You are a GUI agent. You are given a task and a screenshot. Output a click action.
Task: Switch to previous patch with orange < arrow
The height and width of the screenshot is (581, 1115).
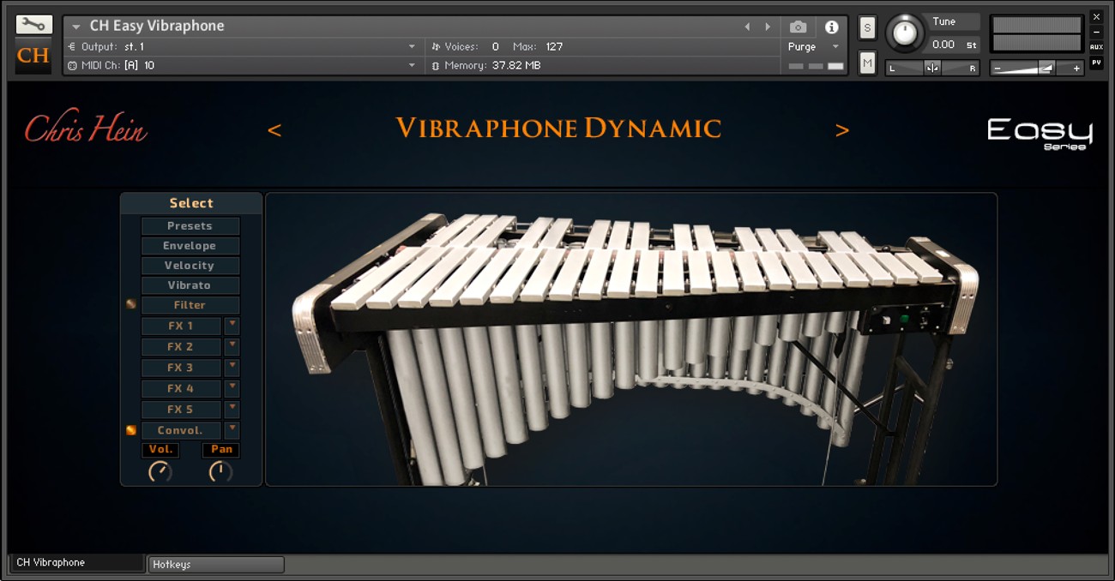(274, 130)
